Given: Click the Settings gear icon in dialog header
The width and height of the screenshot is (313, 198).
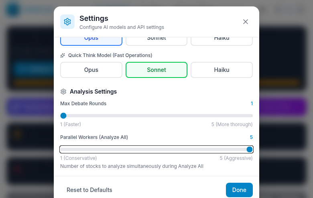Looking at the screenshot, I should pyautogui.click(x=67, y=22).
